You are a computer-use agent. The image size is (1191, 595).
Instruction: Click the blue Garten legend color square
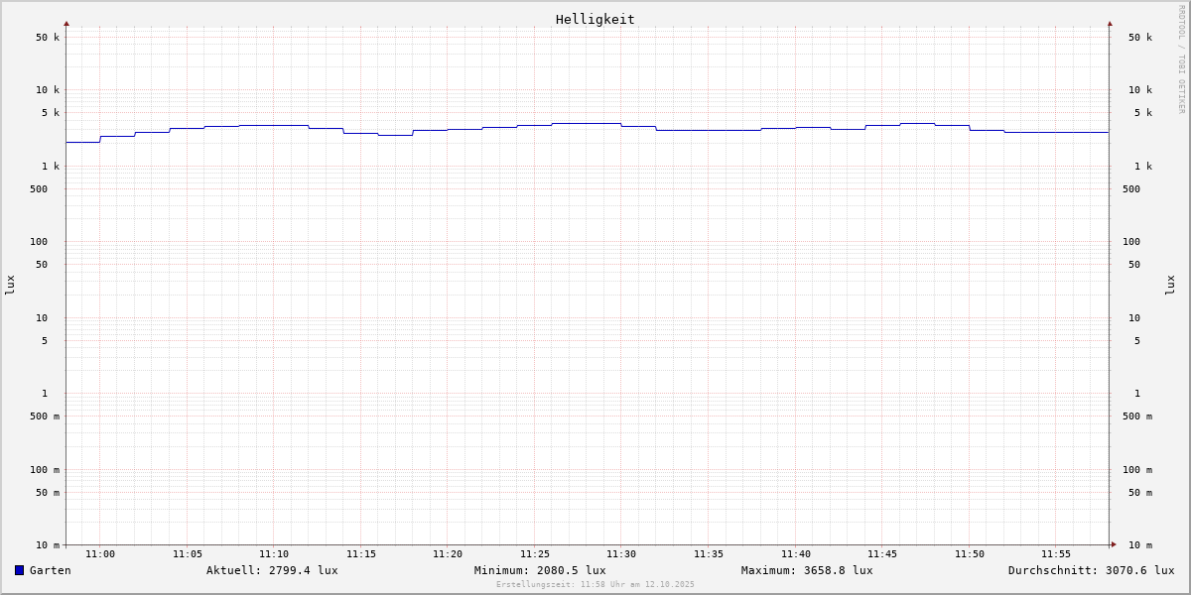[19, 570]
